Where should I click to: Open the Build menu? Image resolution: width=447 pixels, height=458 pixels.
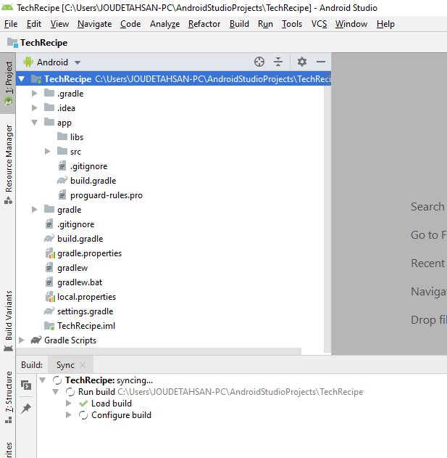(x=239, y=24)
